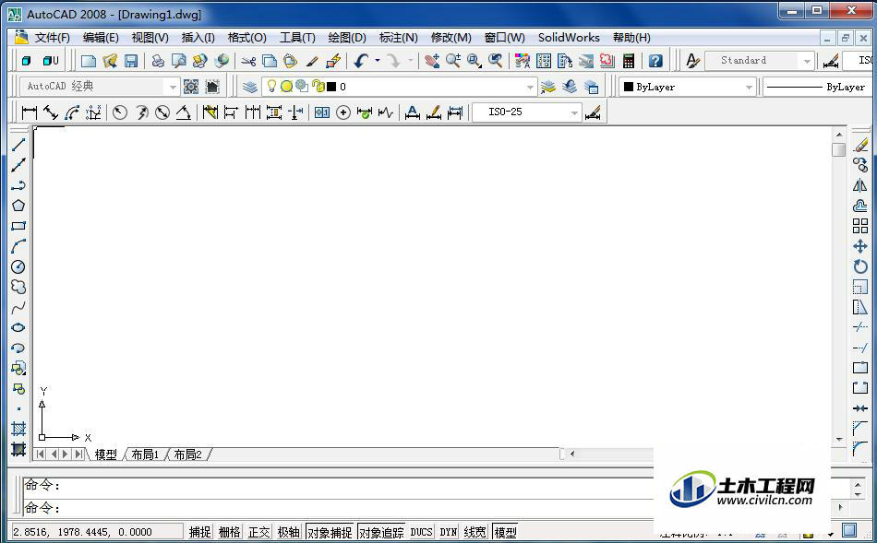877x543 pixels.
Task: Select the Line draw tool
Action: click(x=18, y=144)
